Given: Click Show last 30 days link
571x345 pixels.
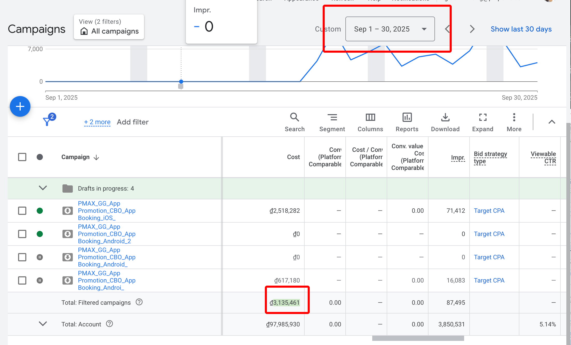Looking at the screenshot, I should (x=521, y=29).
